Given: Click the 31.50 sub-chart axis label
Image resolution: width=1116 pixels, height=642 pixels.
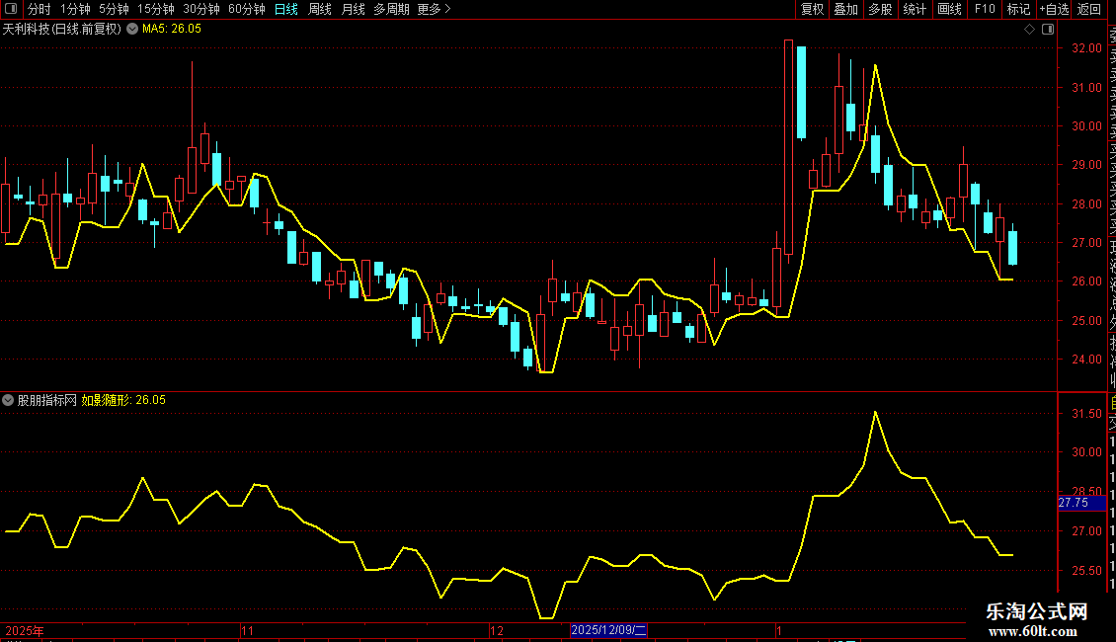Looking at the screenshot, I should [1086, 414].
